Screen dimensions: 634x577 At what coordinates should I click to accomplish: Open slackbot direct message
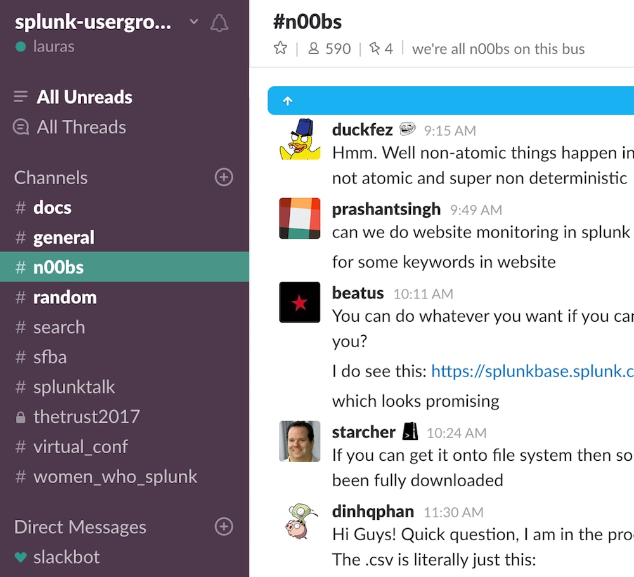click(124, 557)
